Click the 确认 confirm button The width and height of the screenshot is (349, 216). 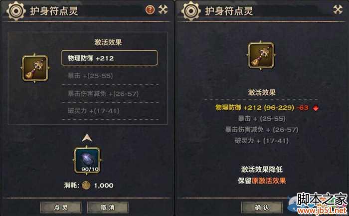262,208
